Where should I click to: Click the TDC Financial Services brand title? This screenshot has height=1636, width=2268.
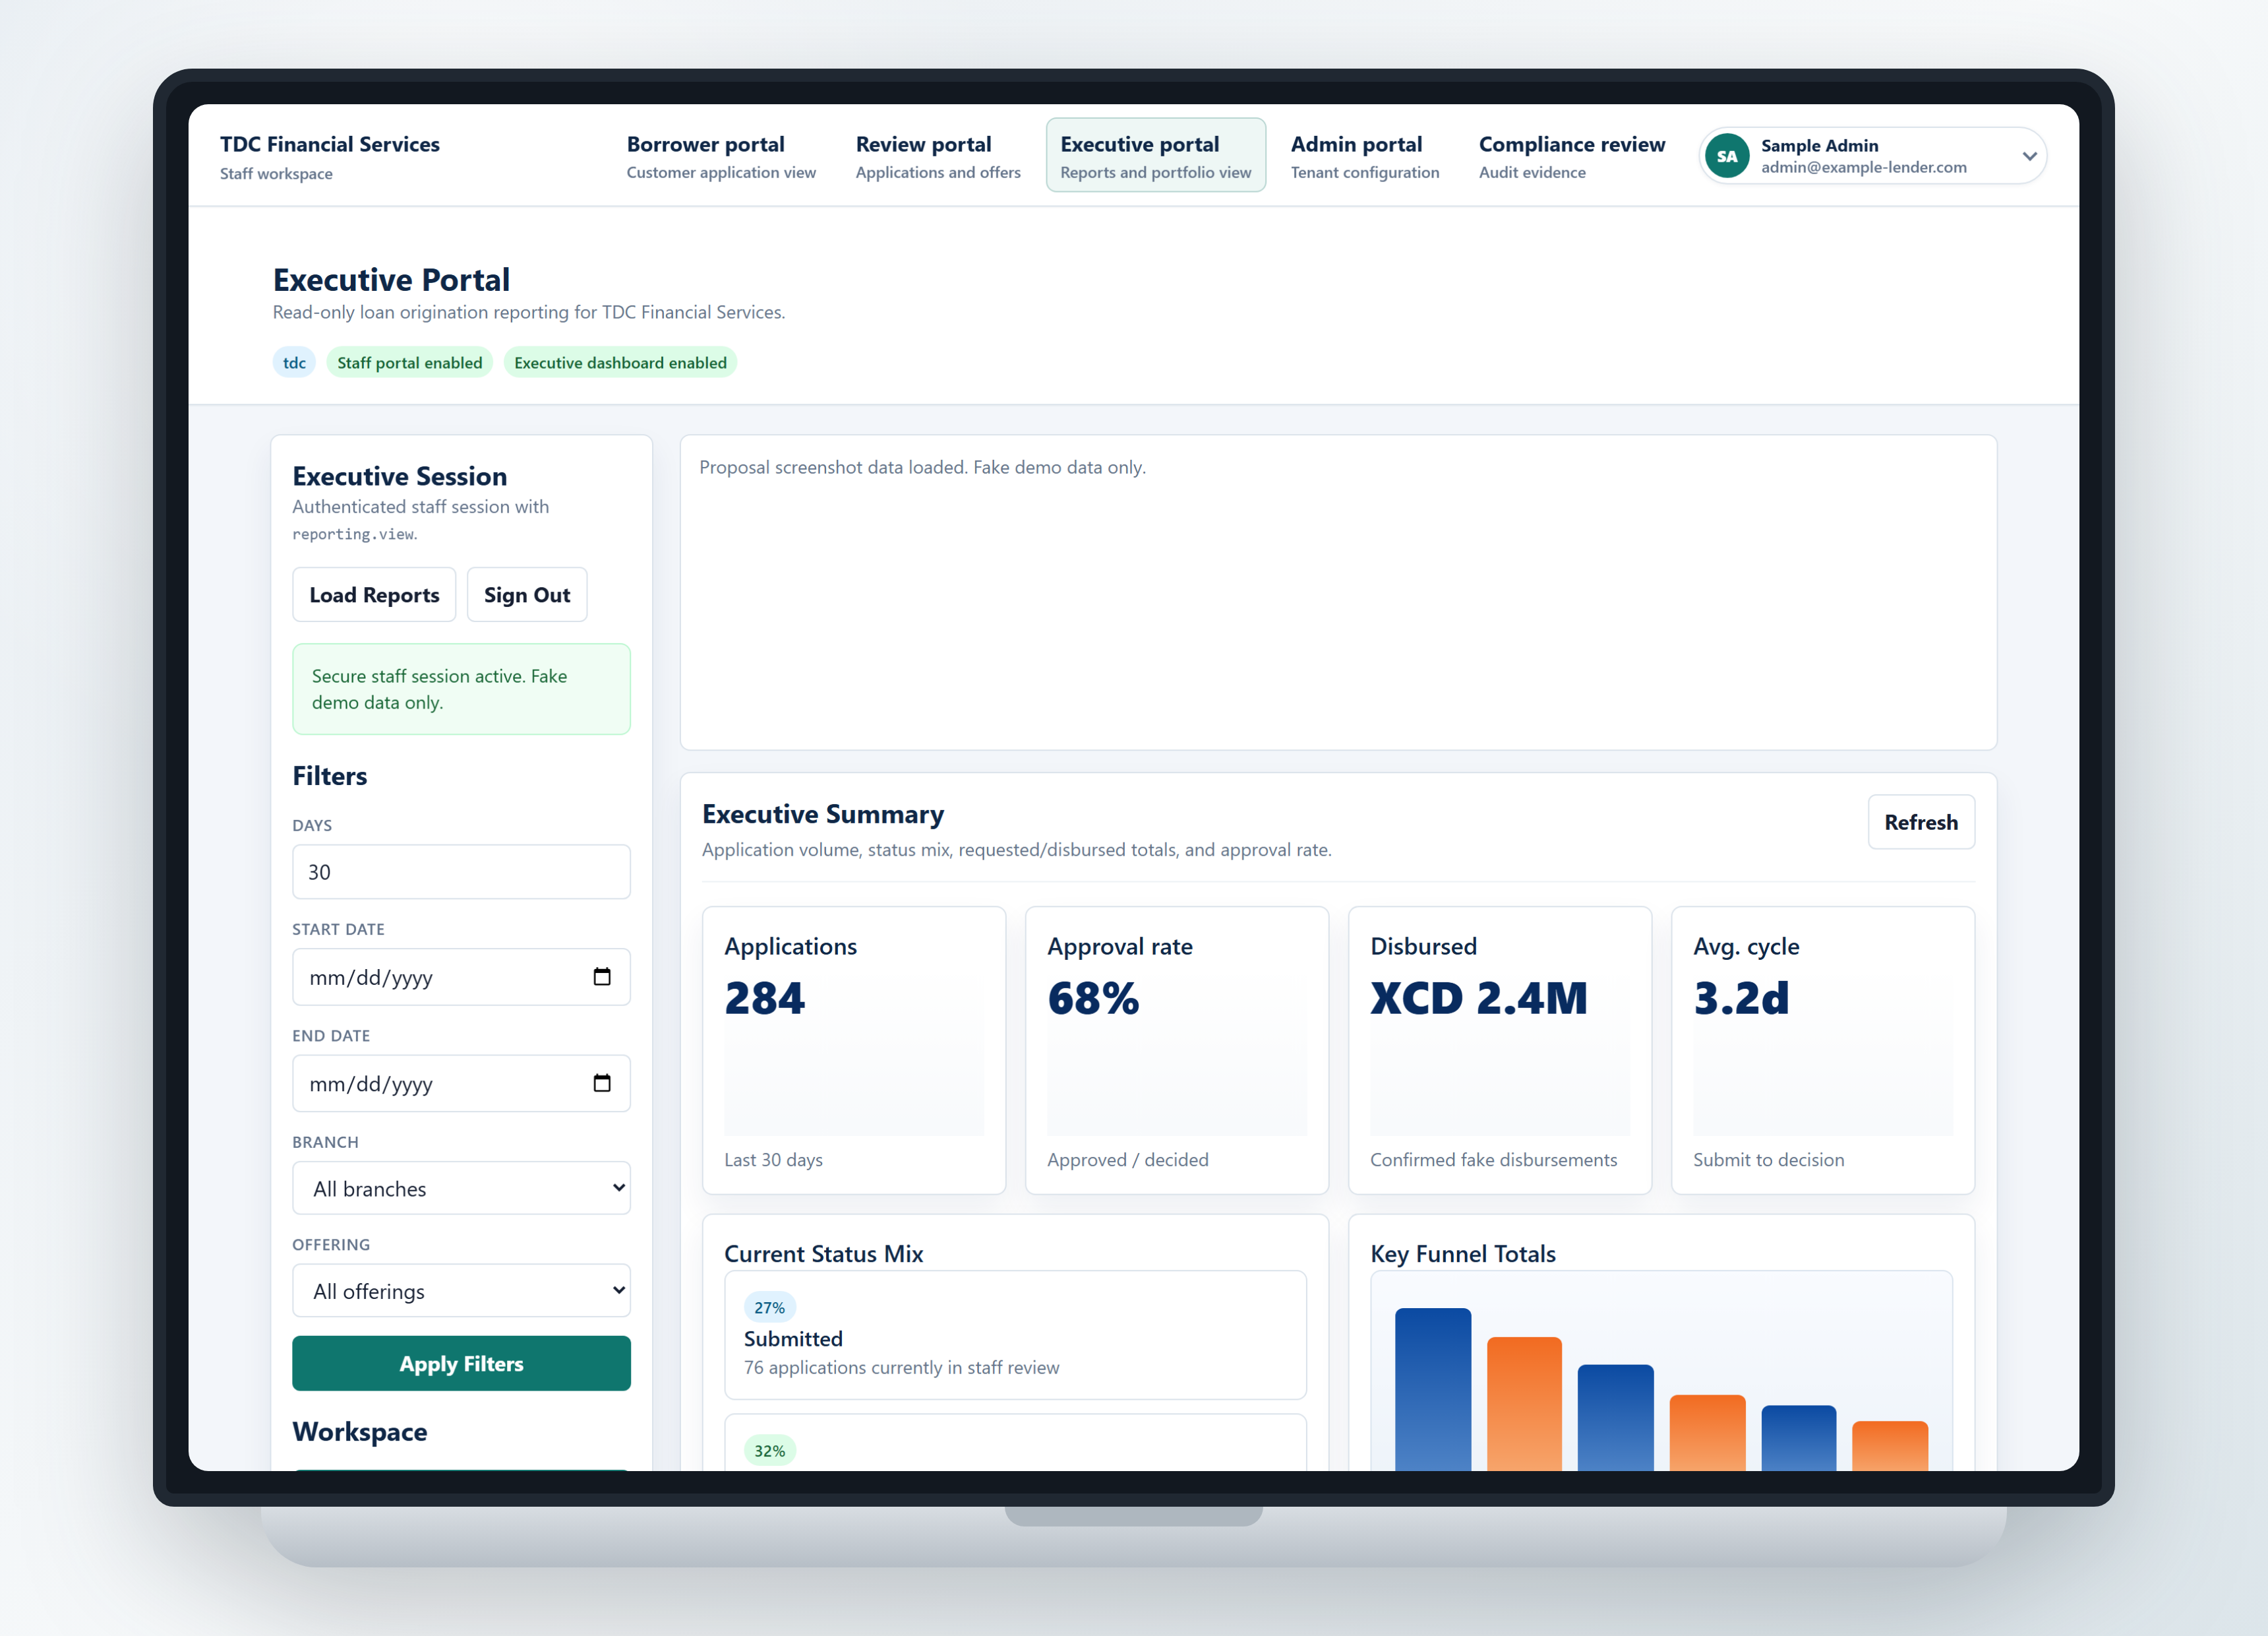coord(330,144)
